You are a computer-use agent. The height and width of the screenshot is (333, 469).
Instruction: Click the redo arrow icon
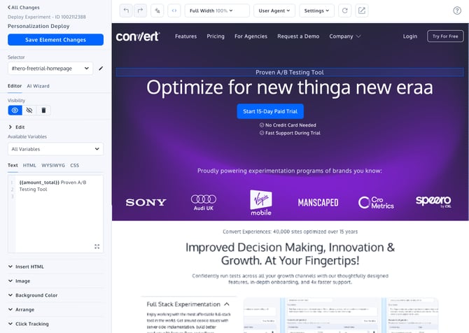tap(140, 10)
